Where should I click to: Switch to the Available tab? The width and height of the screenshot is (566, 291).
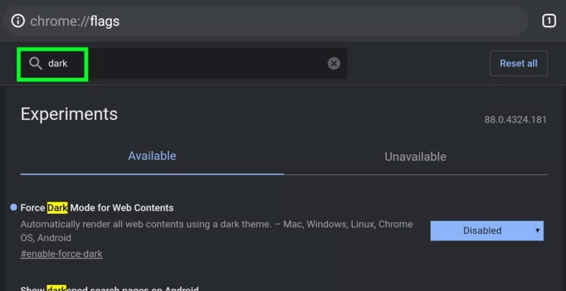point(152,156)
